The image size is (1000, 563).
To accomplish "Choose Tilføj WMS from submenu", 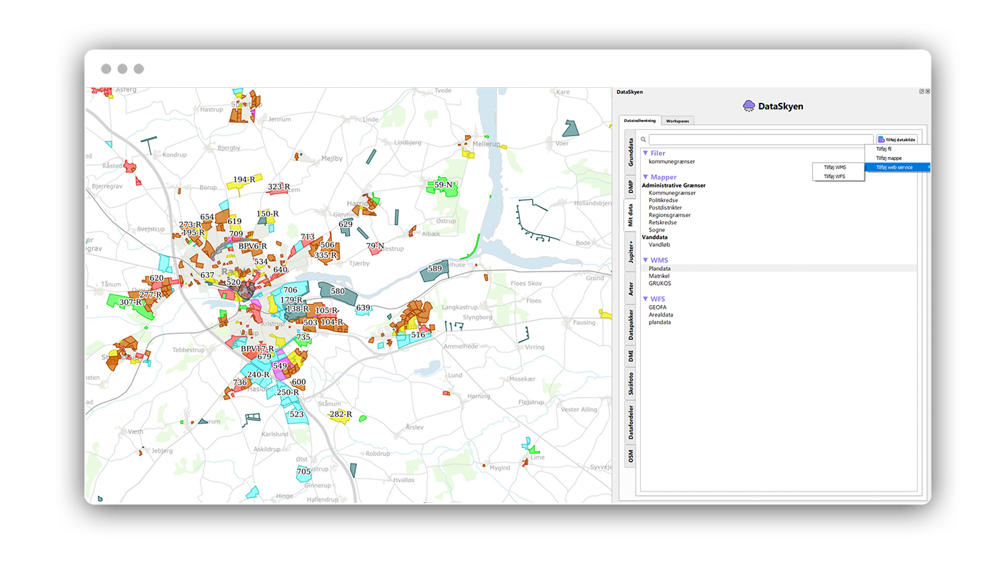I will coord(834,167).
